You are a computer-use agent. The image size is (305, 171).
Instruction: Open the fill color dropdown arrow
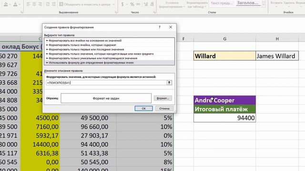pos(10,4)
